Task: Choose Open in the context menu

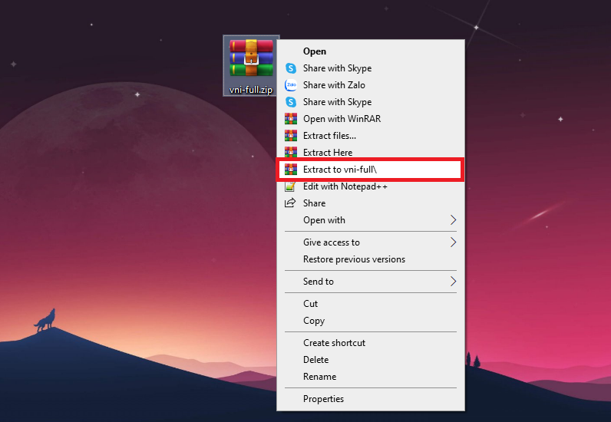Action: coord(370,51)
